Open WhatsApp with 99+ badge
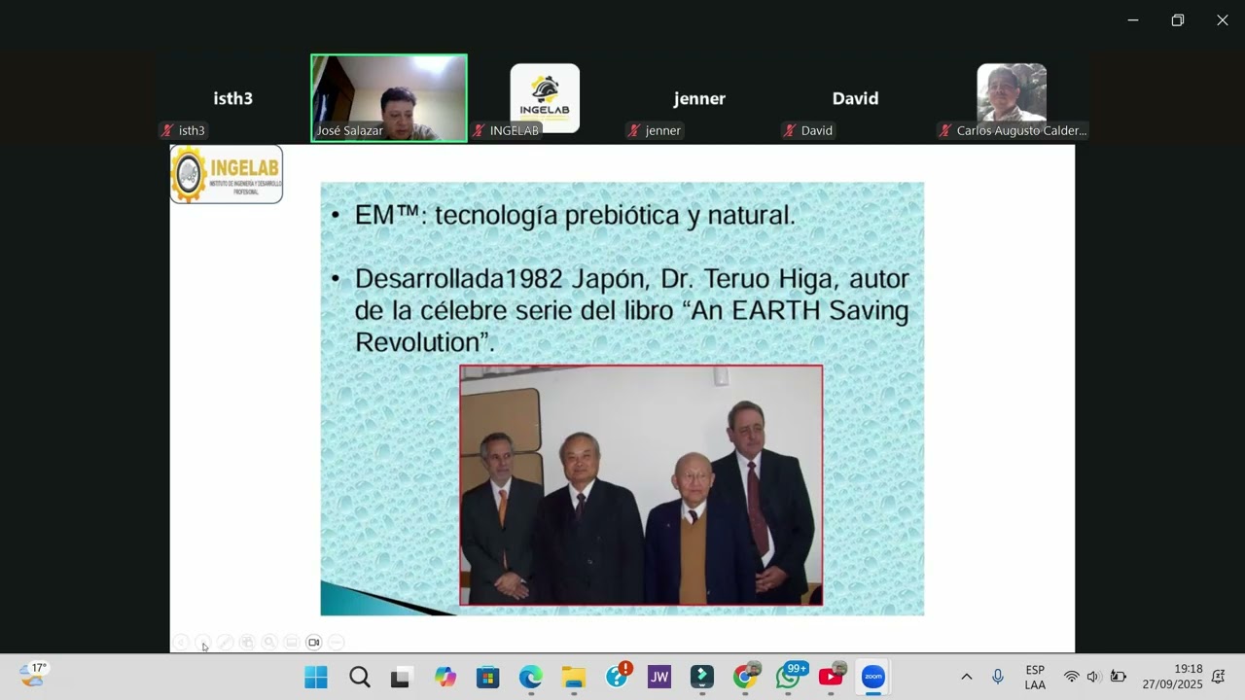Viewport: 1245px width, 700px height. [789, 677]
